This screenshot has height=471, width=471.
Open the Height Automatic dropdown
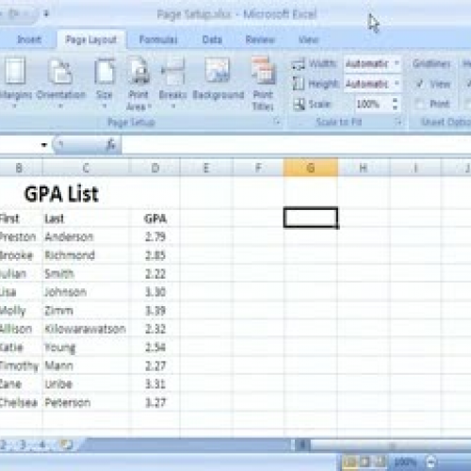[397, 84]
